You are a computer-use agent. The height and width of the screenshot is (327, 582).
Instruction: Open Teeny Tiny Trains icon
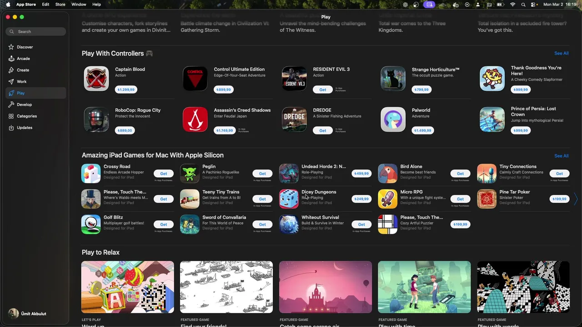190,199
